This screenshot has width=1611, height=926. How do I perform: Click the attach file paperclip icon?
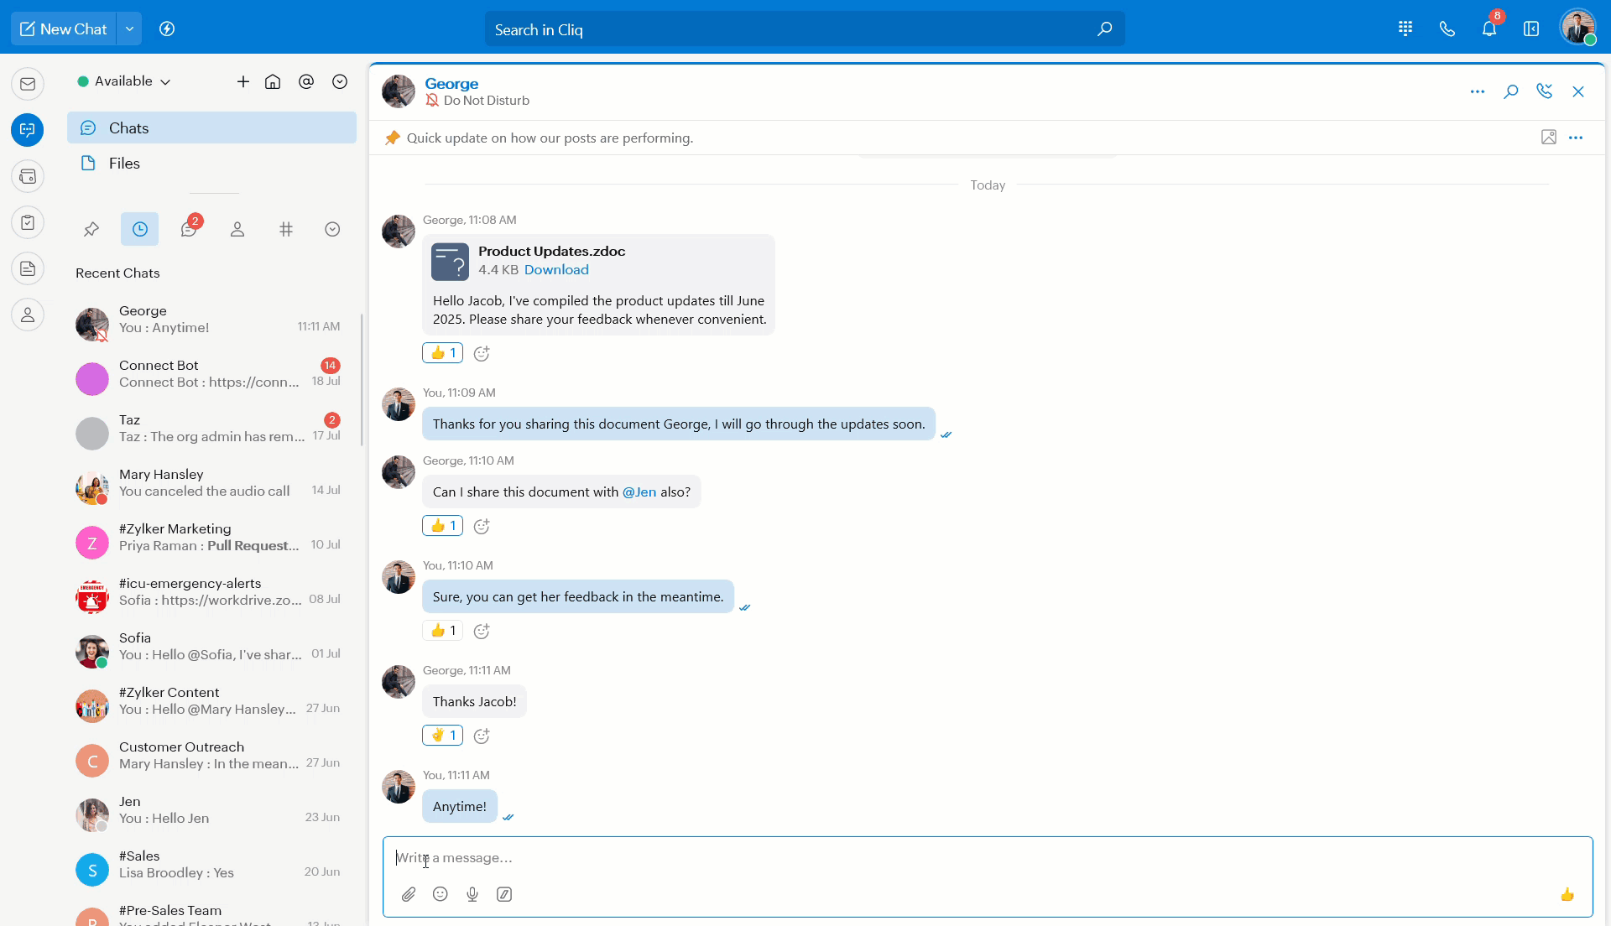click(x=409, y=894)
